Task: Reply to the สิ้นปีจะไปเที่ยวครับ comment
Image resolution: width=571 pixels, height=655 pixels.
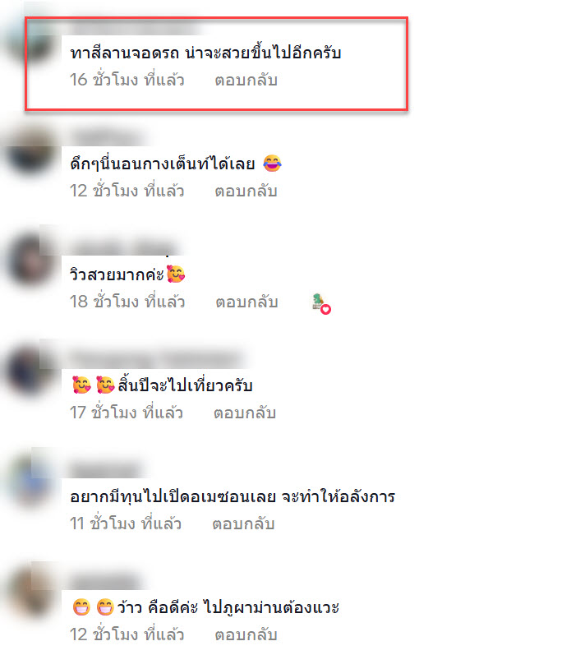Action: (x=245, y=413)
